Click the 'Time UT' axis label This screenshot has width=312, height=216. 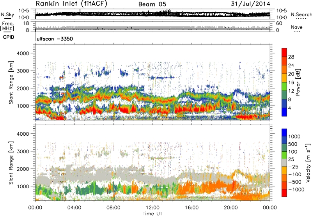click(152, 214)
